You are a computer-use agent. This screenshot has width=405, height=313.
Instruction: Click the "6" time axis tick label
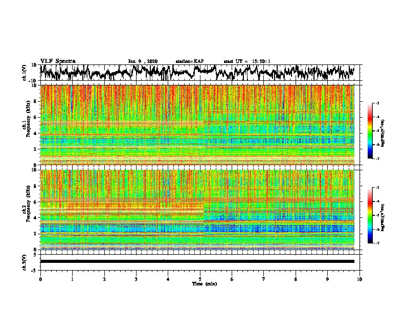pos(232,279)
